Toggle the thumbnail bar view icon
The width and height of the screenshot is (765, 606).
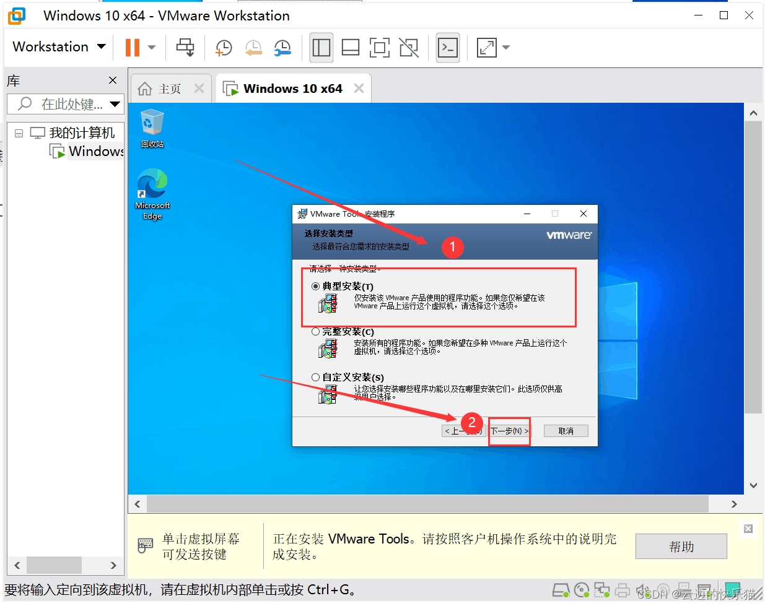(x=351, y=48)
